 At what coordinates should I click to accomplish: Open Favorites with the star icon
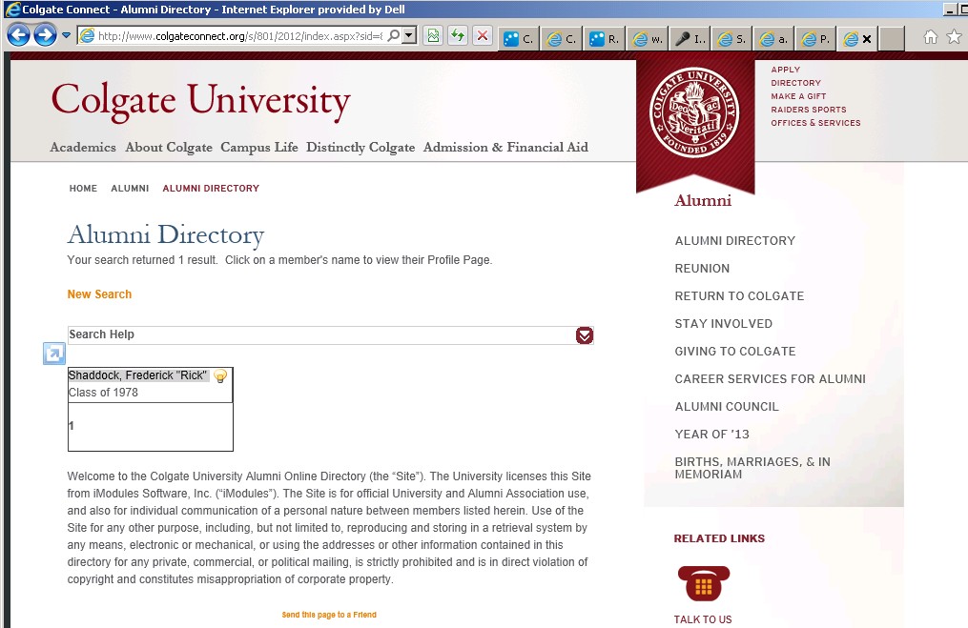[x=954, y=37]
